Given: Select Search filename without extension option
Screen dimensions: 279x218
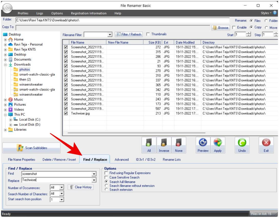Looking at the screenshot, I should point(106,186).
